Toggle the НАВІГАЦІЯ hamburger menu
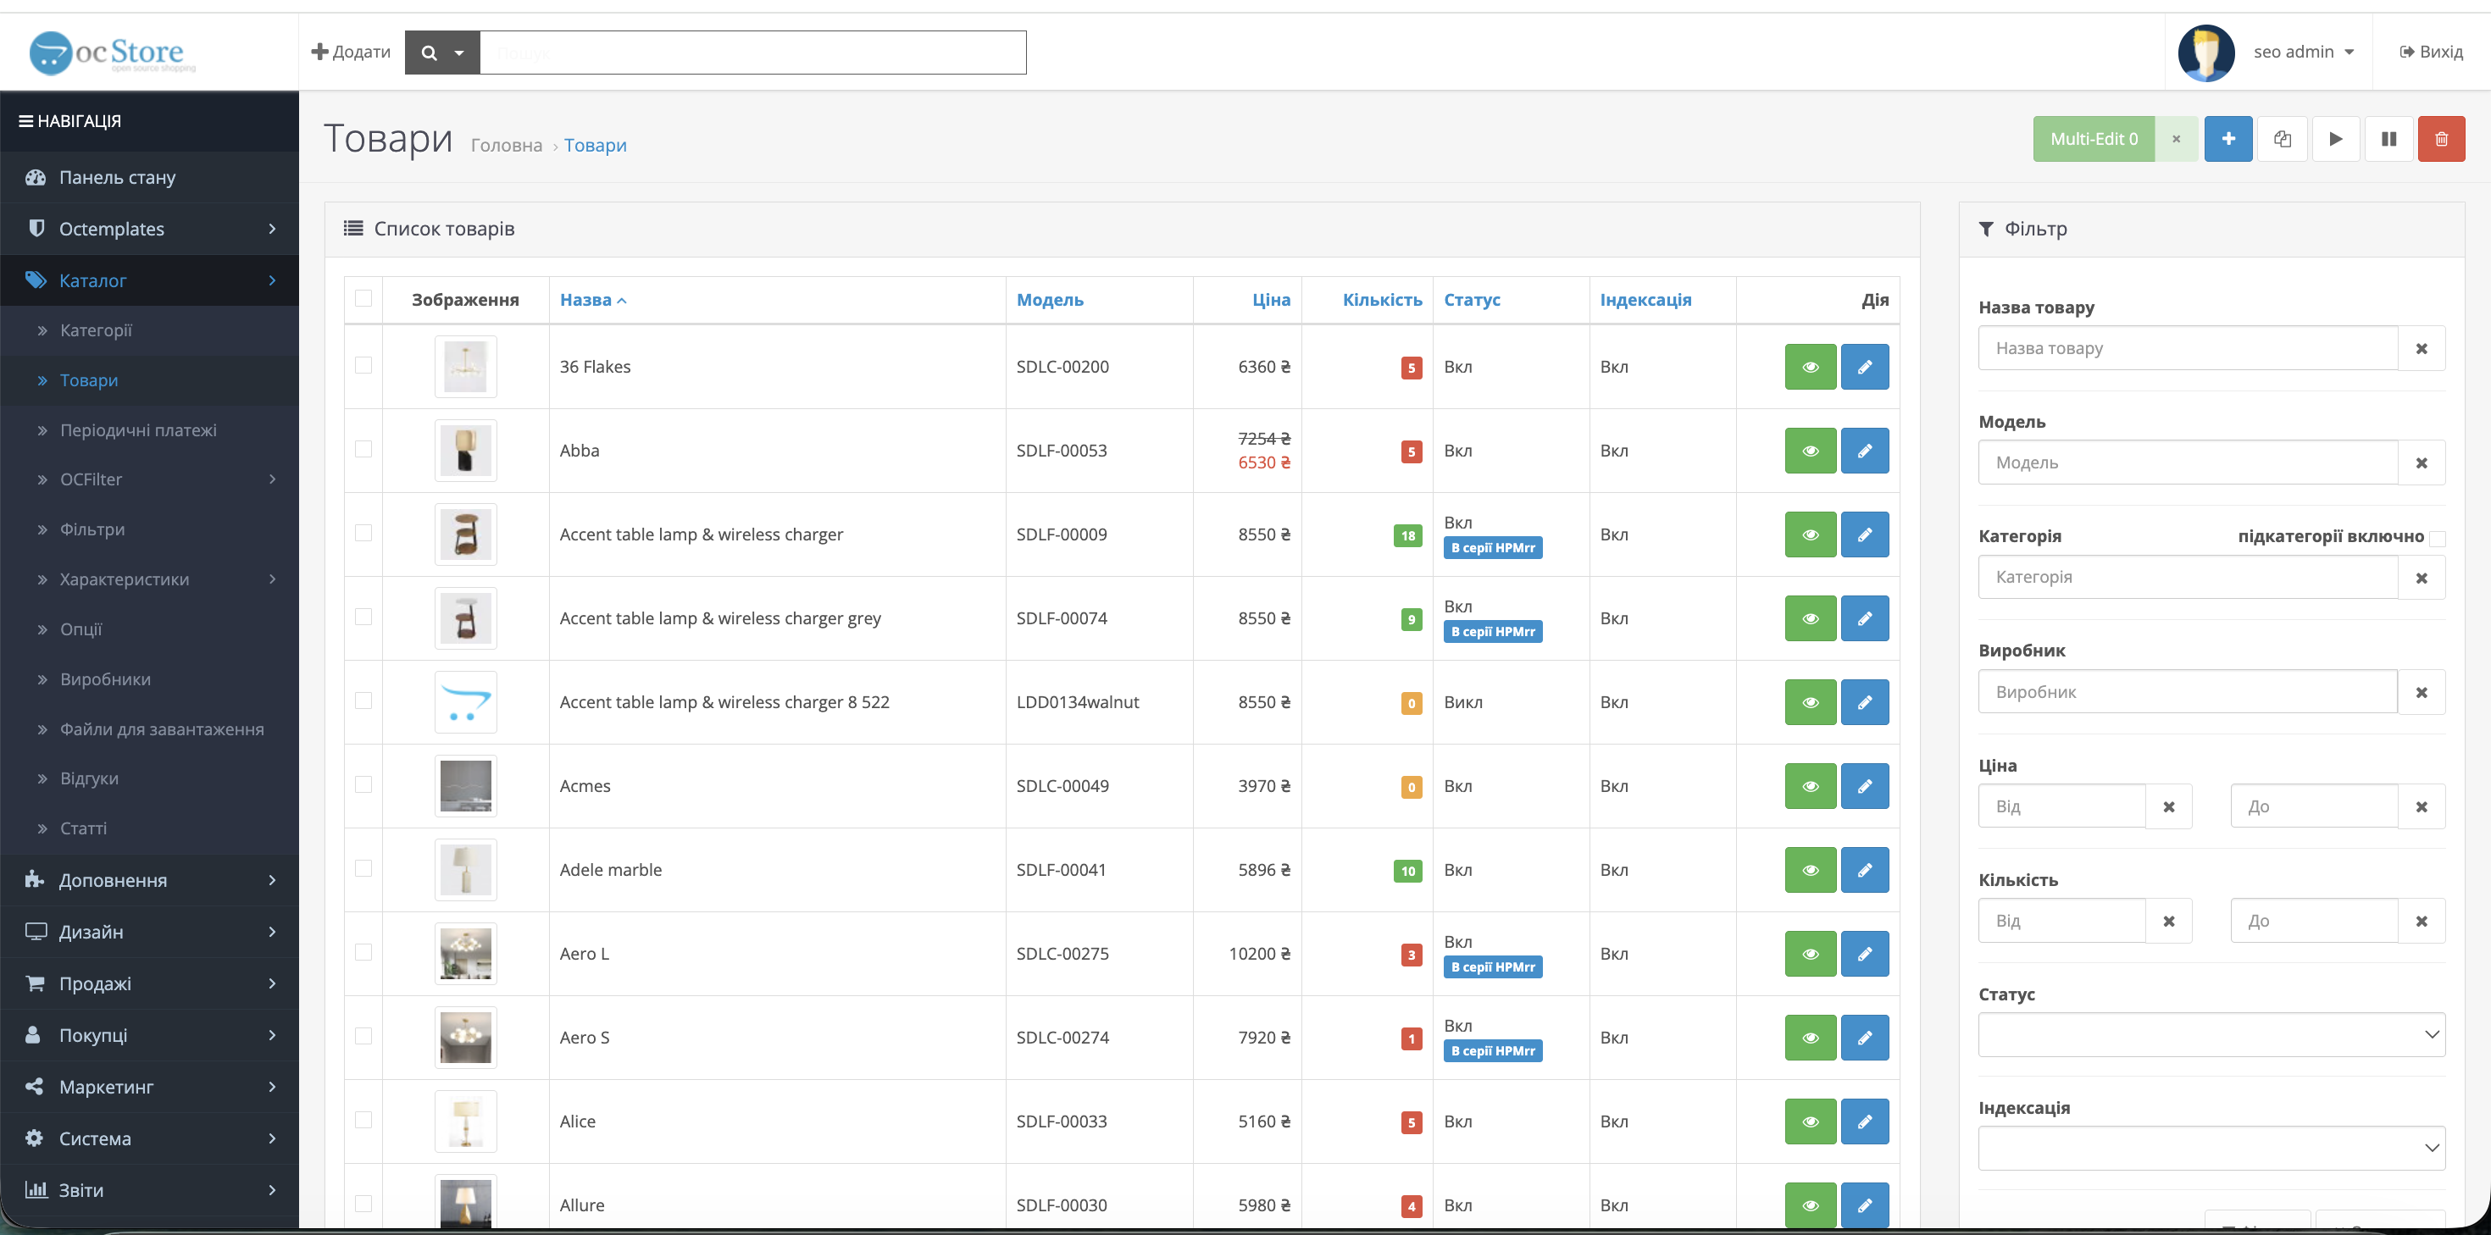 (69, 121)
